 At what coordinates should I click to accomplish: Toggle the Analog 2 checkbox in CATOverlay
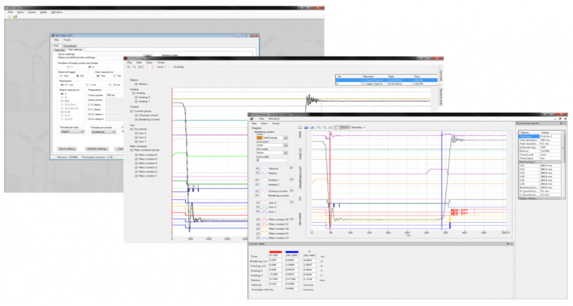136,97
